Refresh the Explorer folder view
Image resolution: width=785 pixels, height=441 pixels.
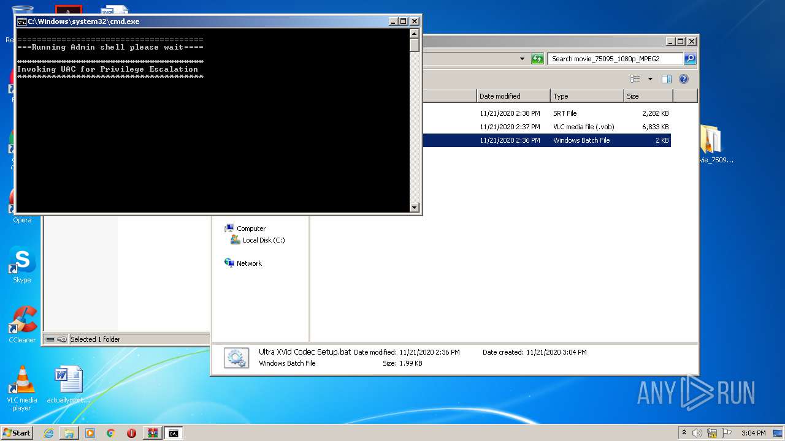(537, 59)
